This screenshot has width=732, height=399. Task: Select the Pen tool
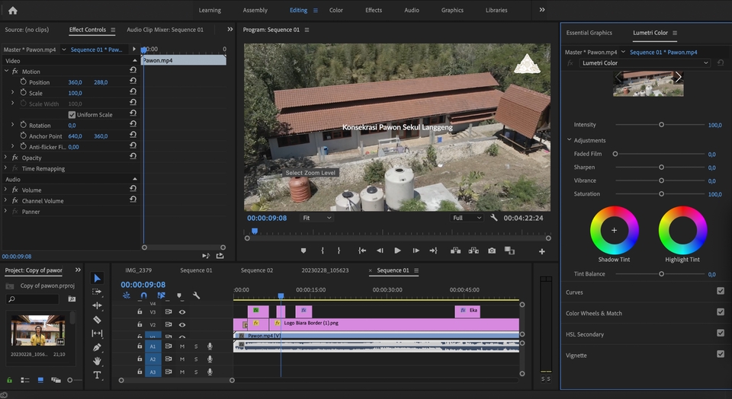[97, 347]
